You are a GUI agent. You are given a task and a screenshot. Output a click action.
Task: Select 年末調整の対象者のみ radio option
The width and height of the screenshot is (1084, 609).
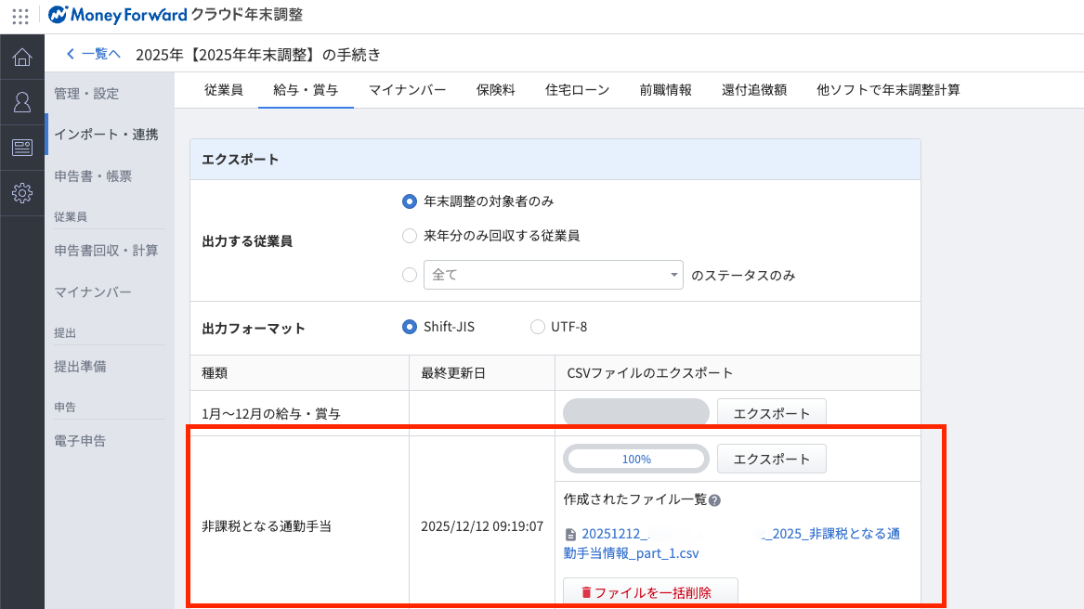point(409,201)
